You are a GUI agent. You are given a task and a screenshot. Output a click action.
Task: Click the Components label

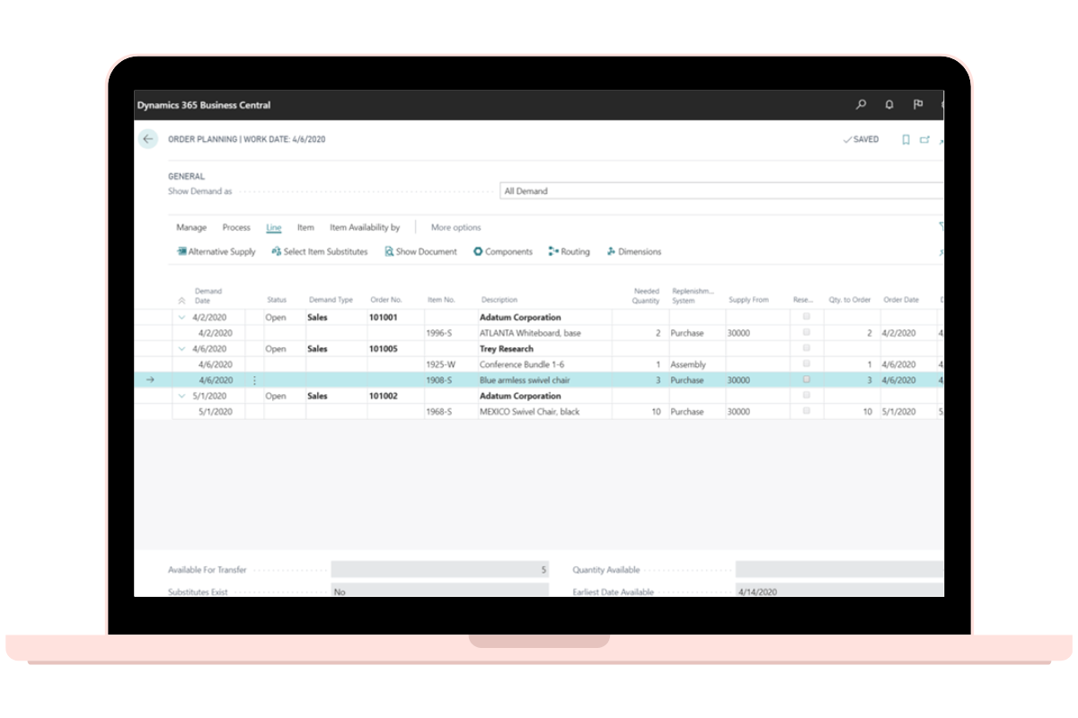click(x=509, y=252)
